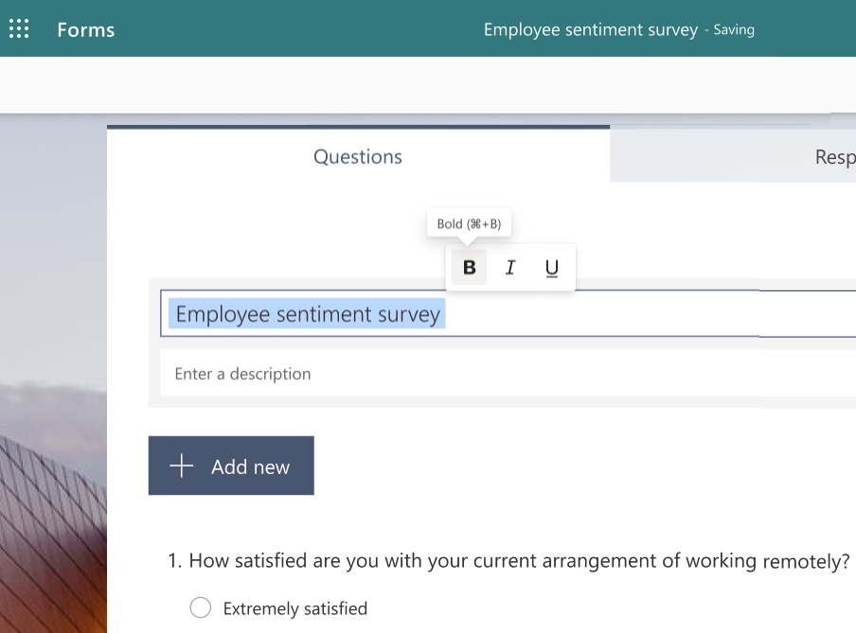
Task: Click the Add new button label
Action: pyautogui.click(x=250, y=466)
